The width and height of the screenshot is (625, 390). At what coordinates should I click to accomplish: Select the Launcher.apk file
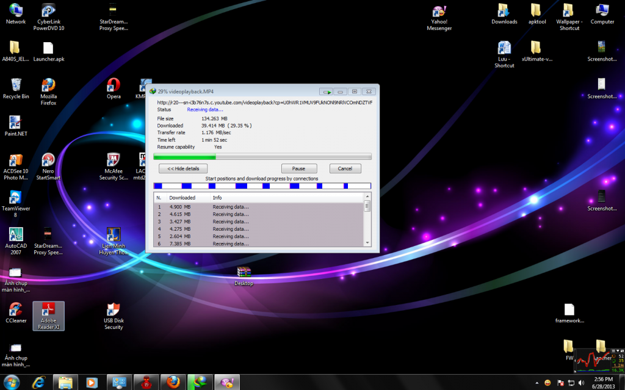(x=49, y=51)
